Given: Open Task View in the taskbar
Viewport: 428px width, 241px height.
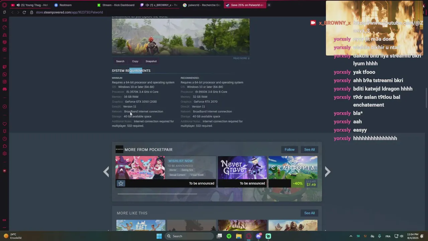Looking at the screenshot, I should (219, 236).
